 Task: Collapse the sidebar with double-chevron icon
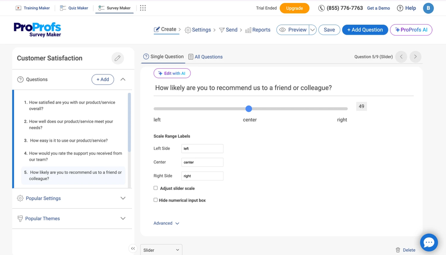click(x=133, y=248)
